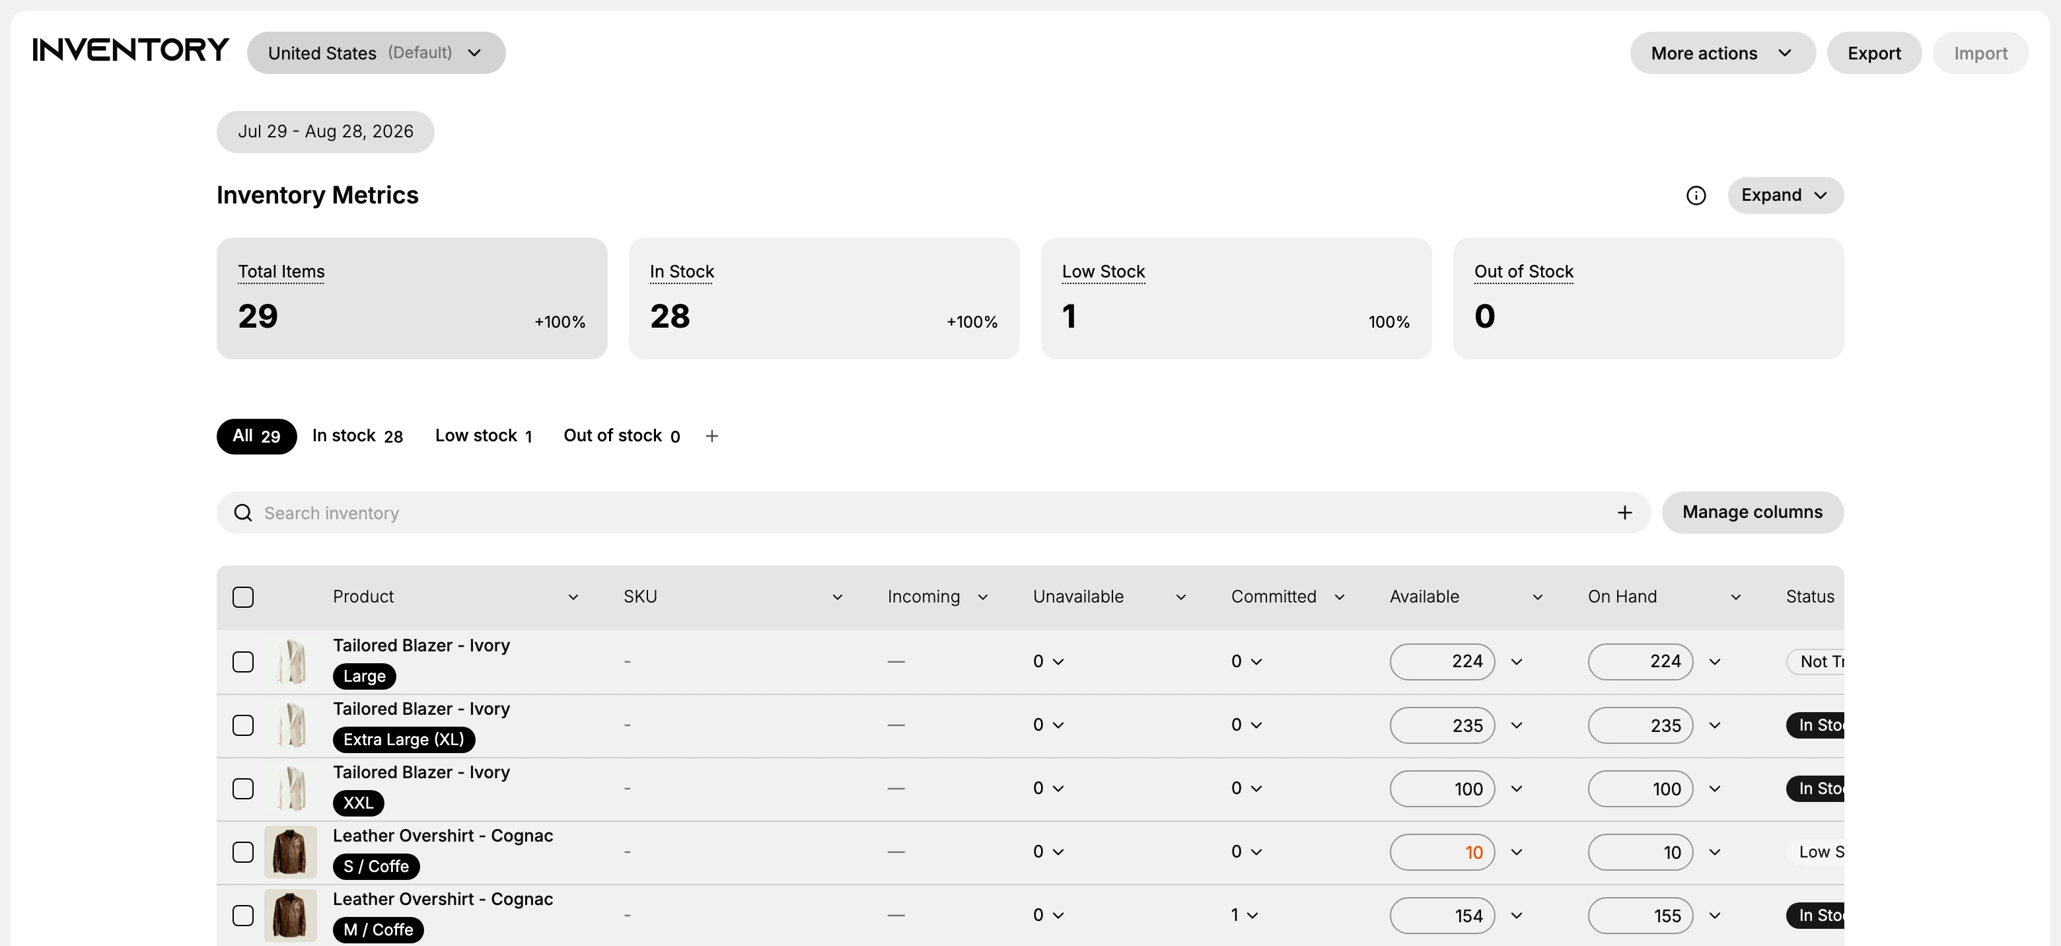
Task: Select the Total Items metric card
Action: coord(412,299)
